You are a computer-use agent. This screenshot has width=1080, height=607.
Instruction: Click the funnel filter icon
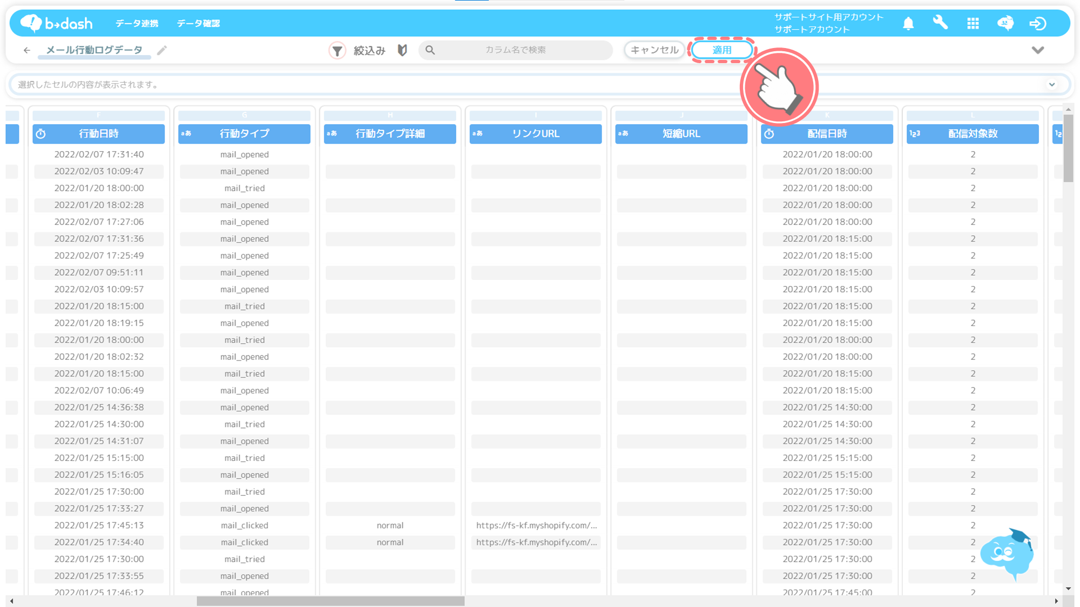337,51
